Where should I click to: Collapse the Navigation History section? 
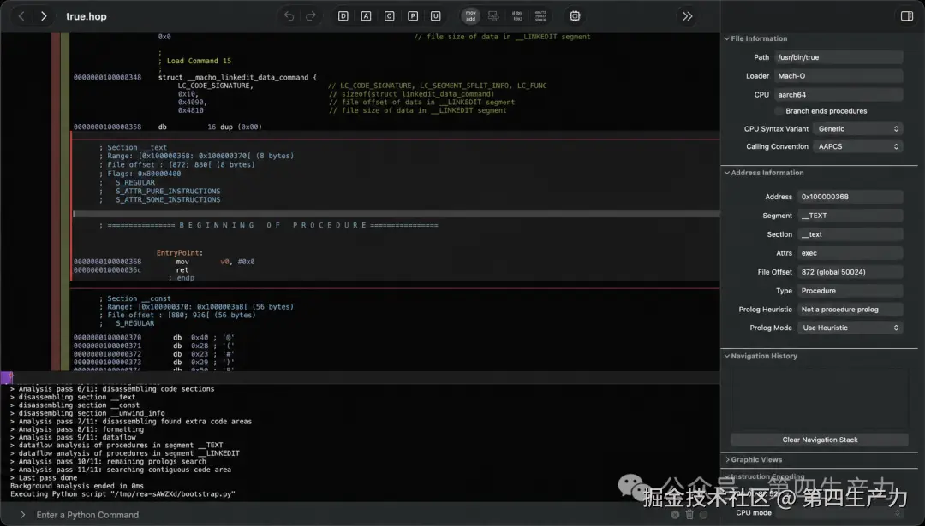(x=727, y=357)
